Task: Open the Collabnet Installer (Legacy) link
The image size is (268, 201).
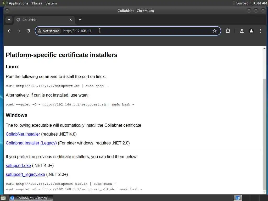Action: point(31,143)
